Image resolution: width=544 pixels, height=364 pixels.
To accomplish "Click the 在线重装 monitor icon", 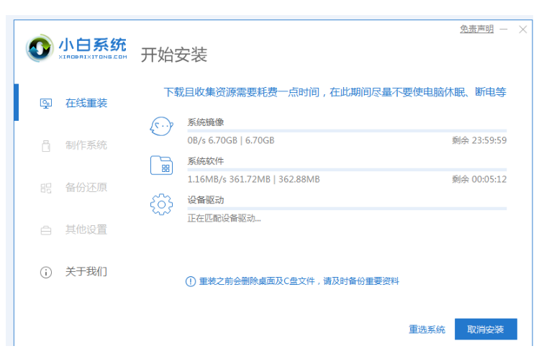I will (x=46, y=104).
